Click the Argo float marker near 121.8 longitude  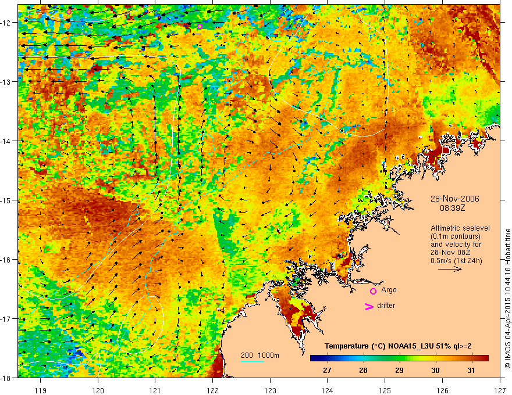pos(200,26)
